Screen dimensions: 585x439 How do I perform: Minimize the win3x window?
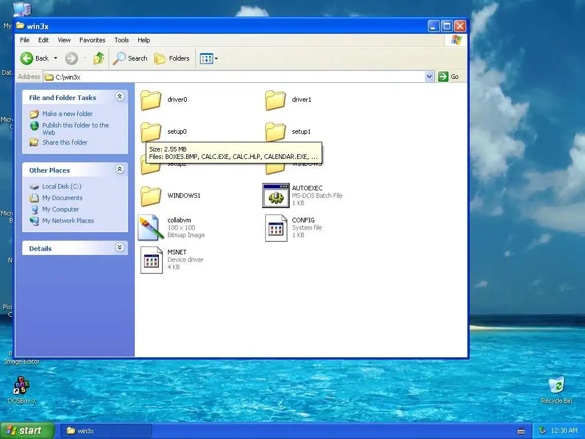pyautogui.click(x=433, y=26)
